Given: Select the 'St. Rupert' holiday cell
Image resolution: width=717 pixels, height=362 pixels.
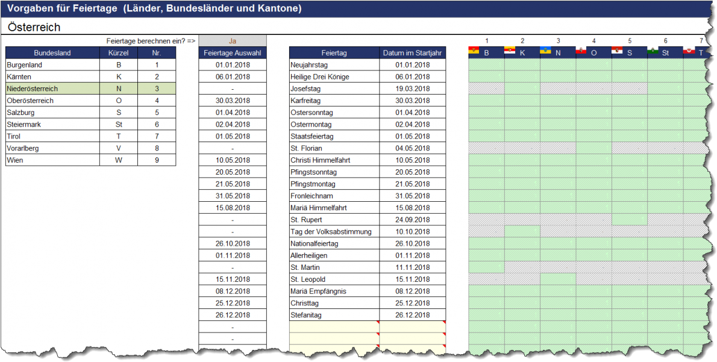Looking at the screenshot, I should tap(334, 219).
